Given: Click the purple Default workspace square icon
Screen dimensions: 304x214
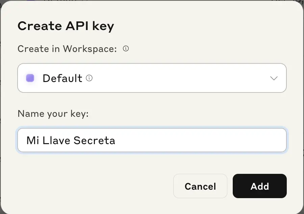Looking at the screenshot, I should (30, 78).
